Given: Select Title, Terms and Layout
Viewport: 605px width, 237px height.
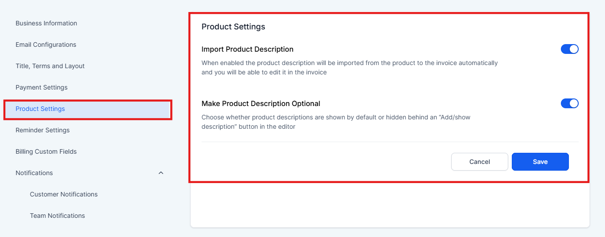Looking at the screenshot, I should coord(50,66).
